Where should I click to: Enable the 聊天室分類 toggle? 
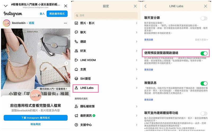tap(204, 18)
